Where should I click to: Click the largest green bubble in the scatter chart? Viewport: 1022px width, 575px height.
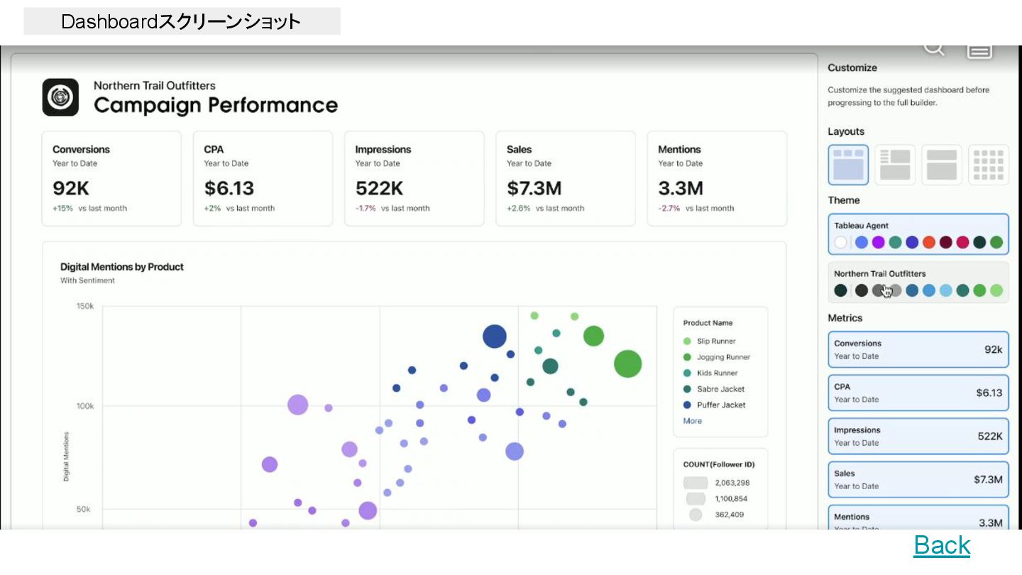pyautogui.click(x=627, y=363)
